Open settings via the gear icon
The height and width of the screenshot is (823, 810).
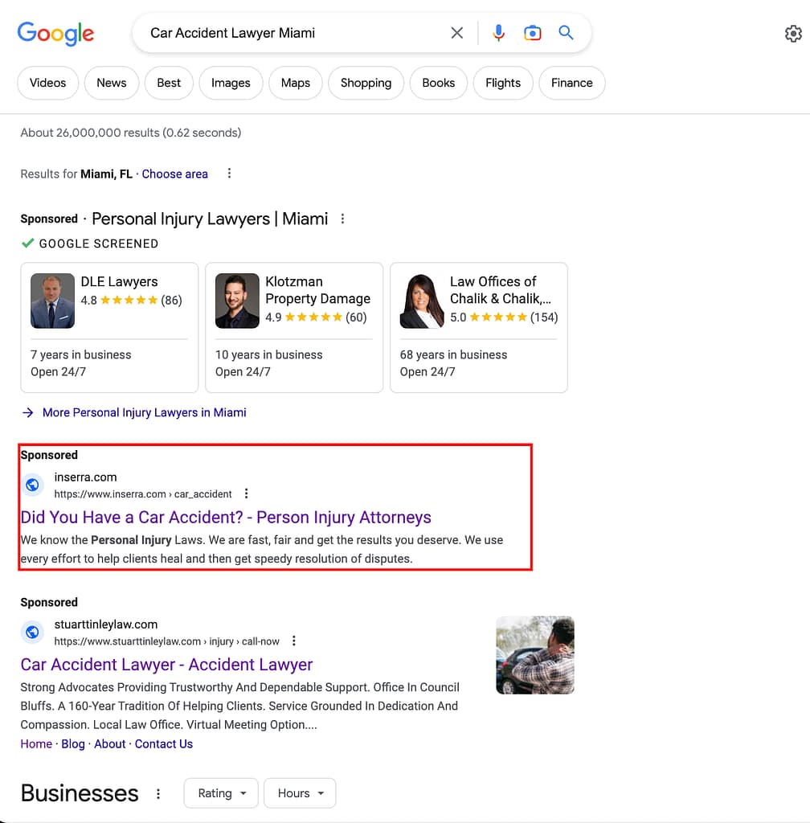click(x=793, y=34)
